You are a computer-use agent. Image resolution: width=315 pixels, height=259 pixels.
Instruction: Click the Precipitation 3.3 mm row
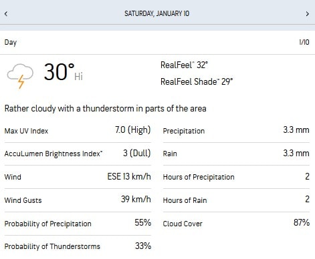coord(236,130)
